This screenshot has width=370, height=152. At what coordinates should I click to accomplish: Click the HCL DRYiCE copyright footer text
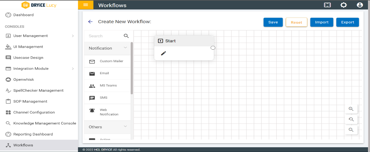111,150
